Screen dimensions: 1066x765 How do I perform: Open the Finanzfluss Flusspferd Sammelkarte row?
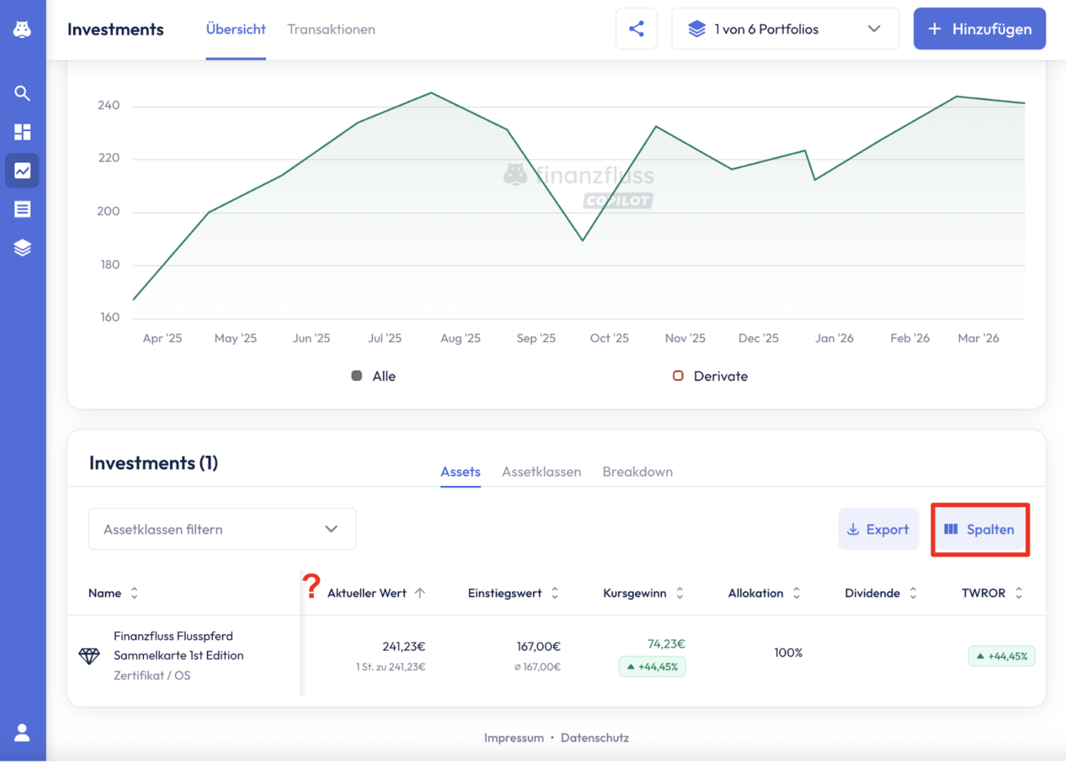coord(178,655)
